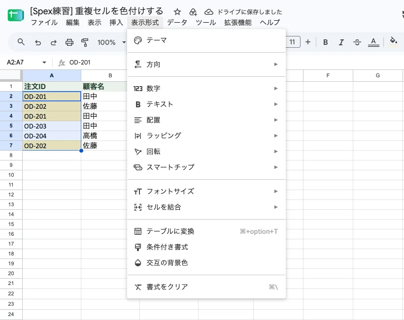Select column F header

[328, 75]
